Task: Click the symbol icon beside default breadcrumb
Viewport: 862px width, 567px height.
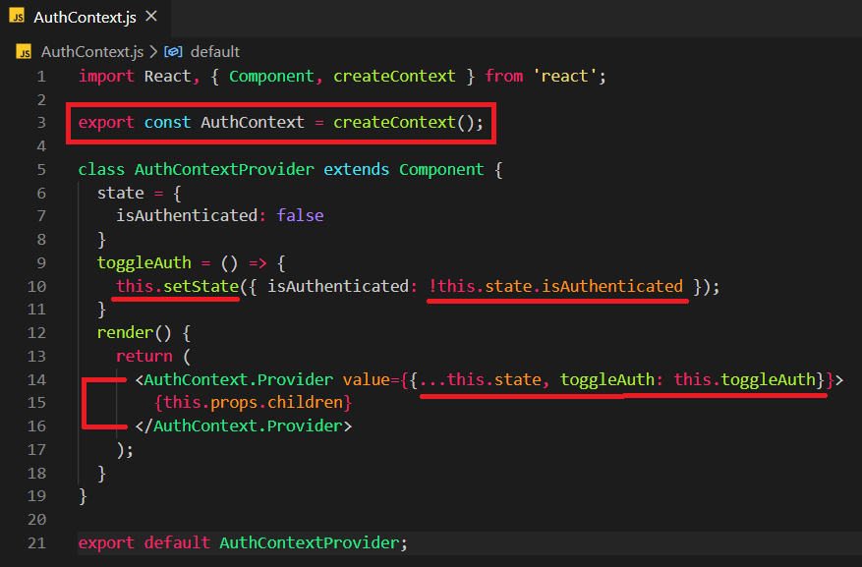Action: [x=174, y=51]
